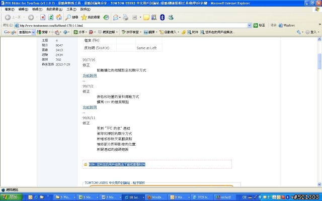Open 網頁註解 sidewiki button
This screenshot has height=201, width=322.
tap(106, 32)
